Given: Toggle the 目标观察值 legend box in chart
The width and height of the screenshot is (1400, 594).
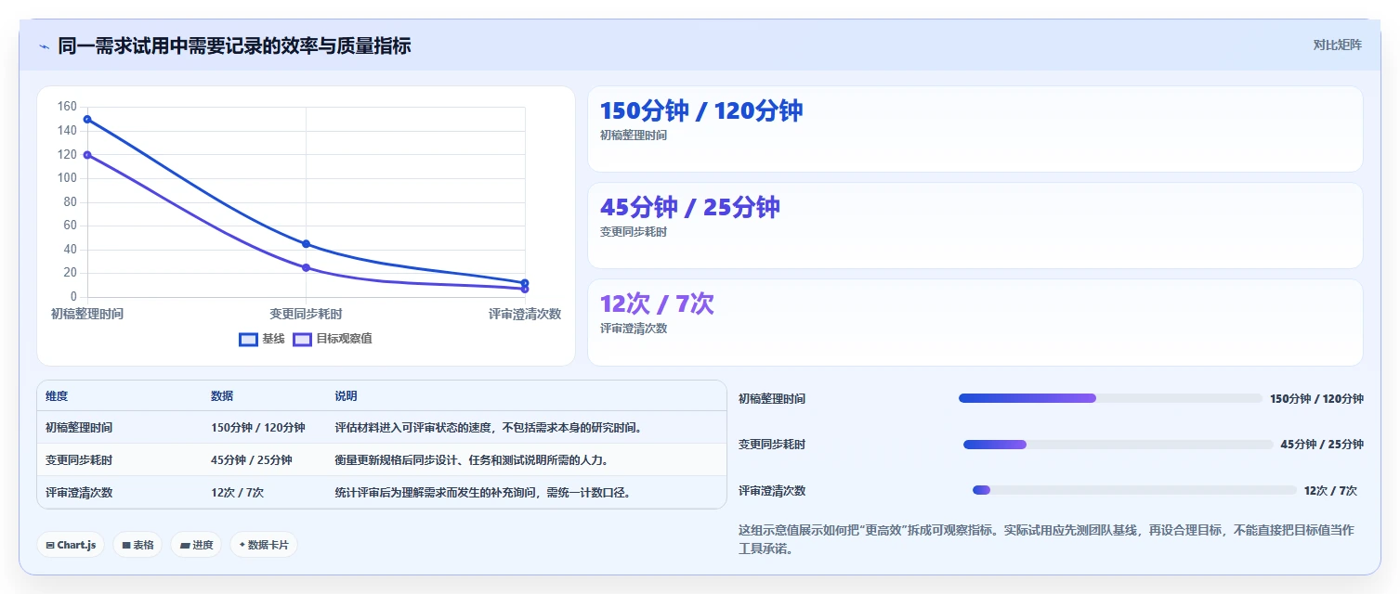Looking at the screenshot, I should [x=302, y=340].
